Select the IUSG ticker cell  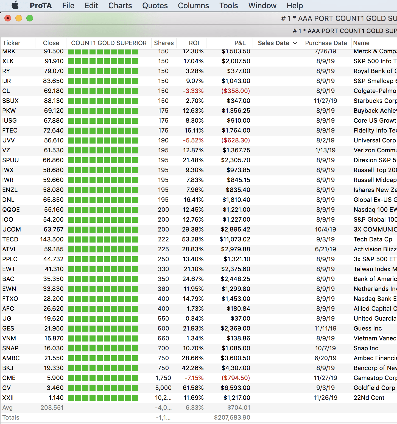pos(10,120)
